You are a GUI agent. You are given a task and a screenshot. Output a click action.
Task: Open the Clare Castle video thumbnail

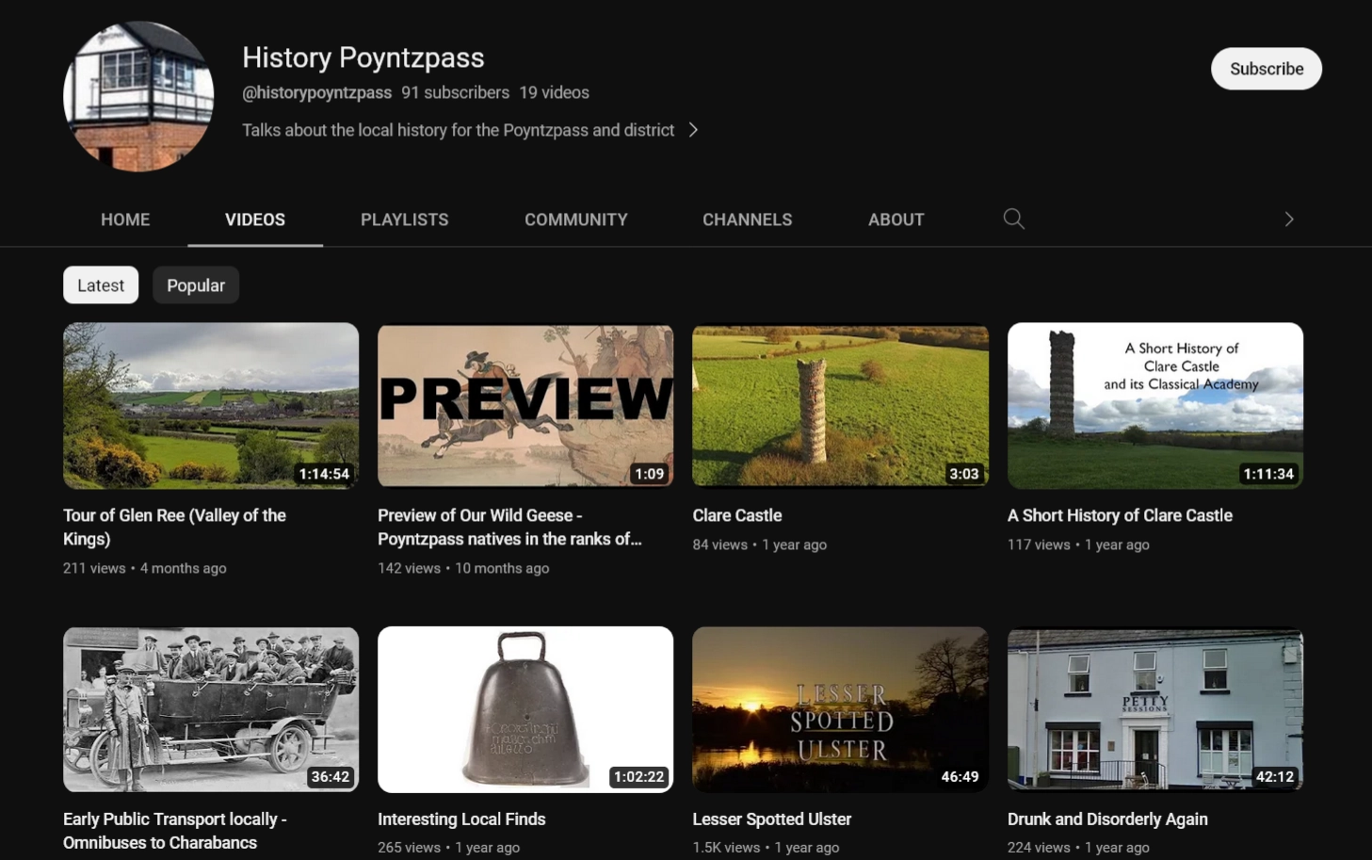840,405
